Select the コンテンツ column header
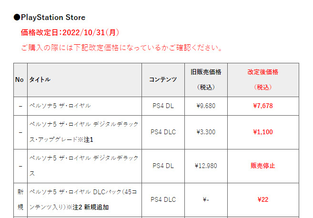The width and height of the screenshot is (313, 218). point(163,79)
